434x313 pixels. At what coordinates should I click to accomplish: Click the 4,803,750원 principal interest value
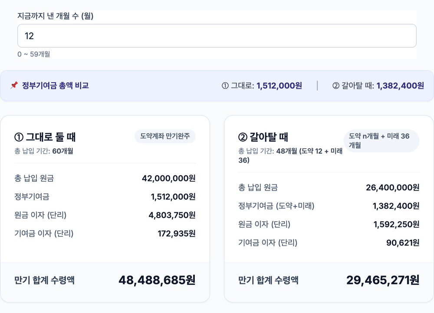(172, 215)
